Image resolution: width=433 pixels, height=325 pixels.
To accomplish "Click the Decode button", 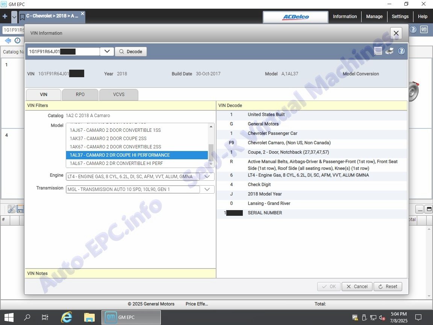I will click(131, 52).
